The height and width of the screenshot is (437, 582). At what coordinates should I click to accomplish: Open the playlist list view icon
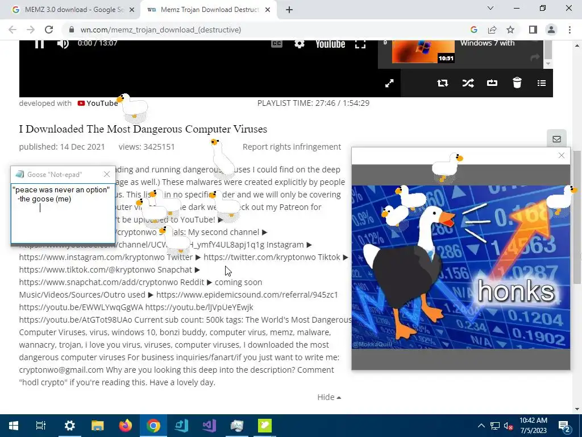pyautogui.click(x=542, y=83)
